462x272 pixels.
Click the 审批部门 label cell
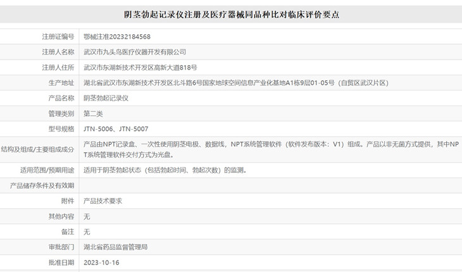39,247
